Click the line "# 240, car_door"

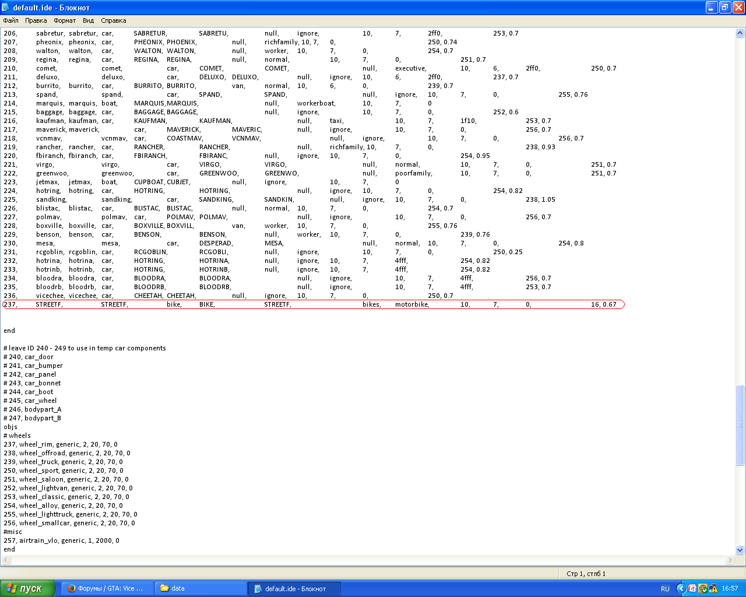click(x=29, y=357)
